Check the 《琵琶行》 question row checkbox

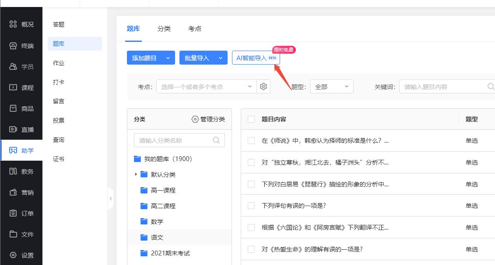pos(251,184)
